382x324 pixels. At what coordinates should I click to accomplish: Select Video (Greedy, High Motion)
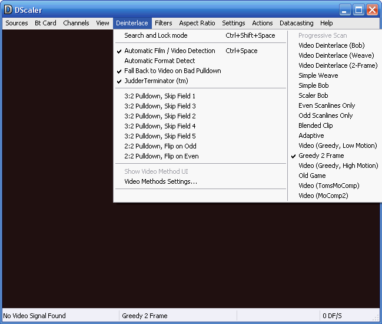(x=335, y=166)
